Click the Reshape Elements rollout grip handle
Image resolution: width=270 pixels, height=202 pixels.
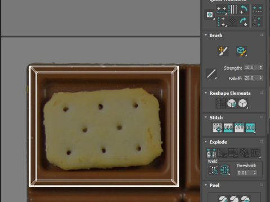[262, 93]
